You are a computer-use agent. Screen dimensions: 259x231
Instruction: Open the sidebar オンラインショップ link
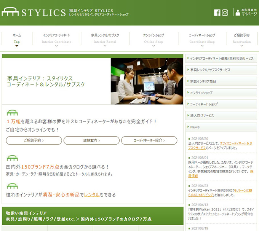[221, 93]
